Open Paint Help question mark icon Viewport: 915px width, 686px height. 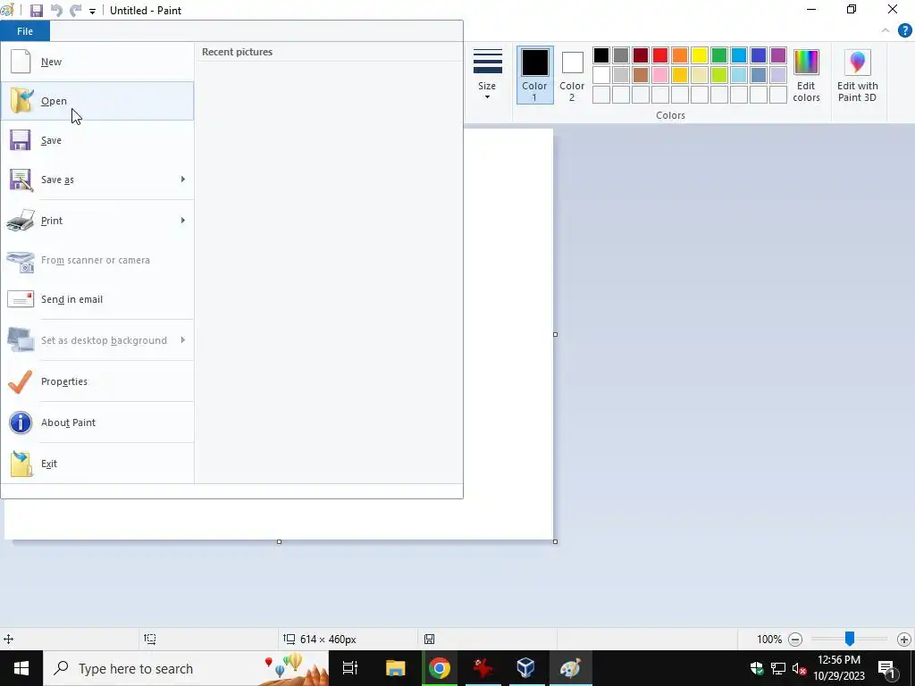coord(904,30)
